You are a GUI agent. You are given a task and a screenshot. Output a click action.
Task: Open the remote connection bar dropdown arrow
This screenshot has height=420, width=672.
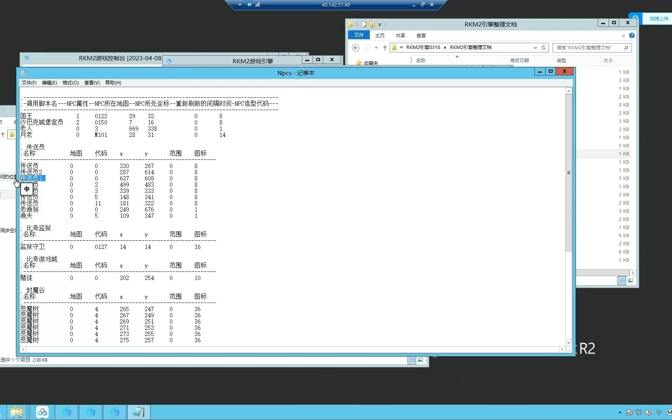coord(240,5)
